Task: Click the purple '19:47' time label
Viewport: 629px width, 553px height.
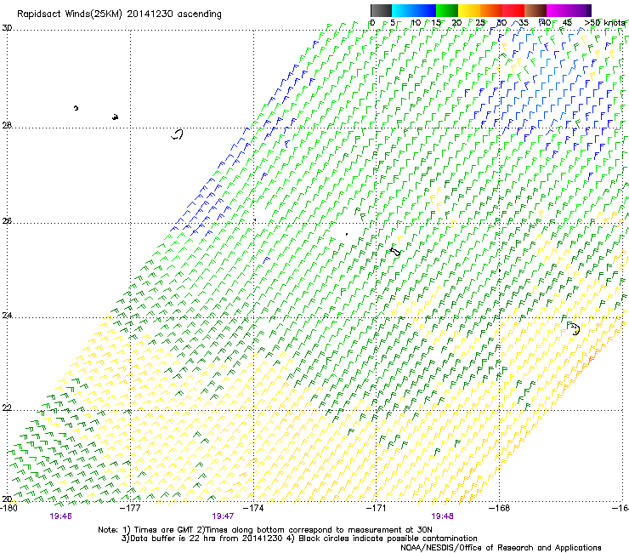Action: coord(223,516)
